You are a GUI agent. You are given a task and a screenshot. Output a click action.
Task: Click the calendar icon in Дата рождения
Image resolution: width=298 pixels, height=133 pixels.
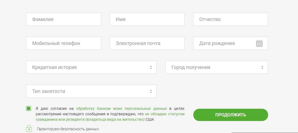coord(259,43)
